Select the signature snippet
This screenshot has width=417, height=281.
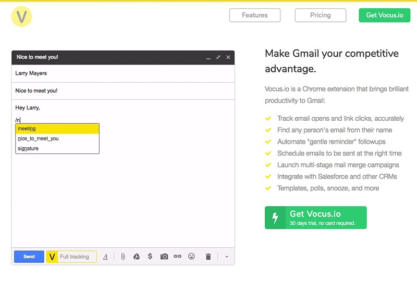click(57, 148)
